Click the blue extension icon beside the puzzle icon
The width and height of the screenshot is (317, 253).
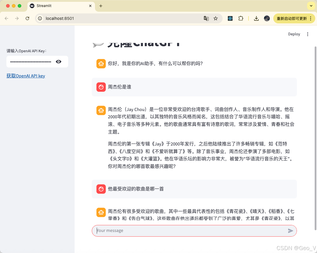tap(230, 18)
